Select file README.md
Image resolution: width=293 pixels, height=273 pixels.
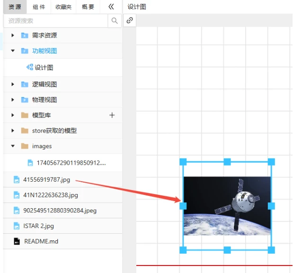41,241
